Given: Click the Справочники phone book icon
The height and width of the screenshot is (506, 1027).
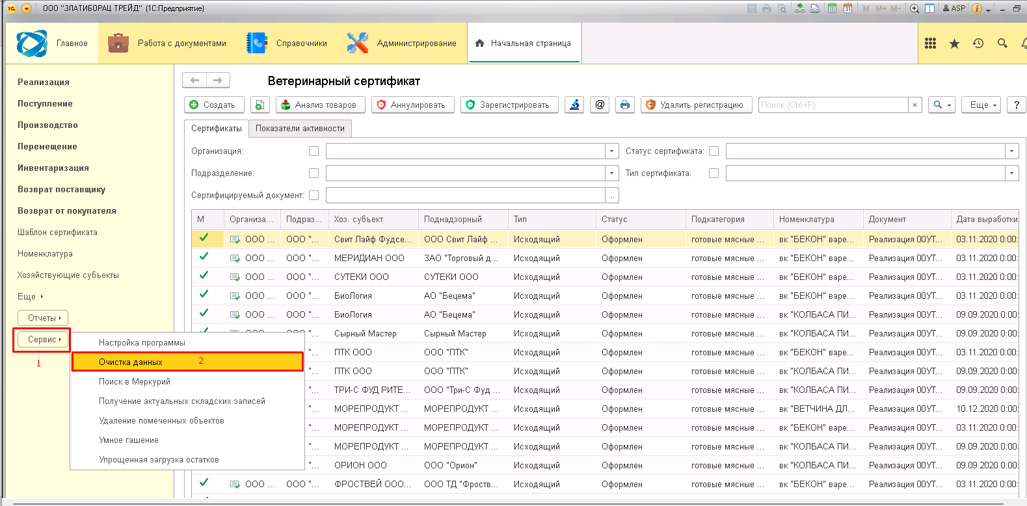Looking at the screenshot, I should 257,43.
